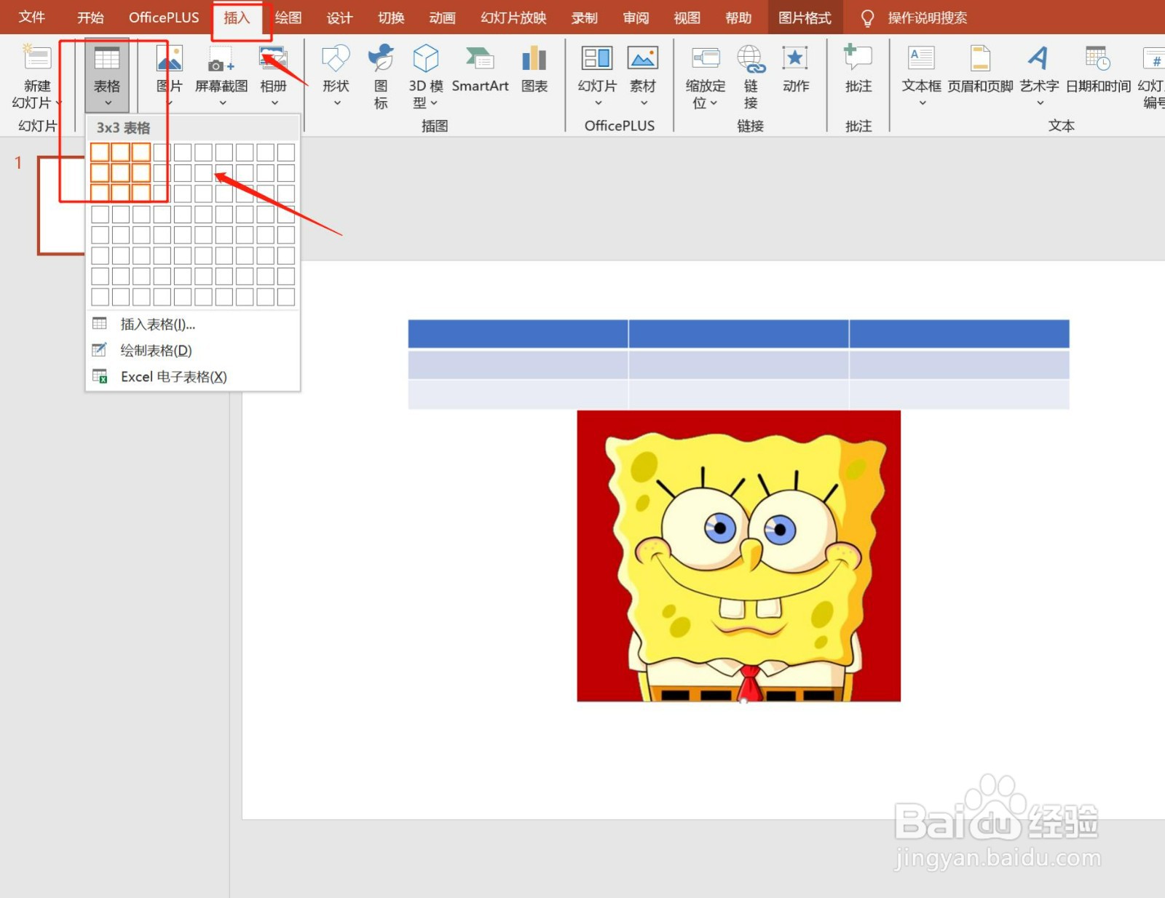Click the WordArt (艺术字) icon
The width and height of the screenshot is (1165, 898).
pos(1039,58)
